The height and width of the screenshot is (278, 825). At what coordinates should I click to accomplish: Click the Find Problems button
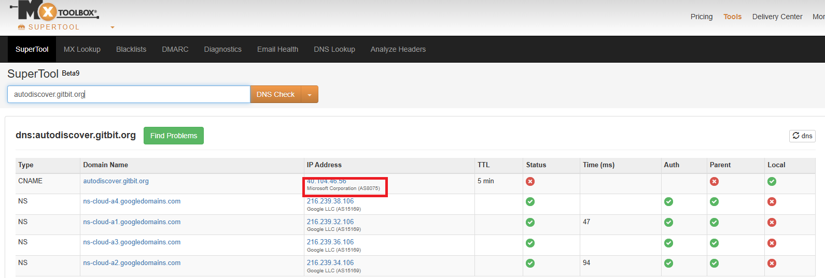pos(174,136)
